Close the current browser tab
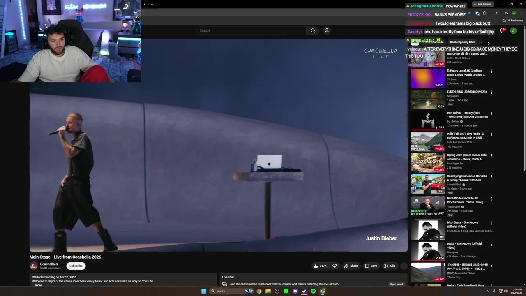 (145, 4)
